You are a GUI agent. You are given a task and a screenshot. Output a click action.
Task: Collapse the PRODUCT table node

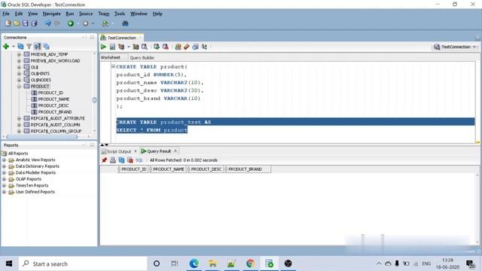click(x=19, y=87)
